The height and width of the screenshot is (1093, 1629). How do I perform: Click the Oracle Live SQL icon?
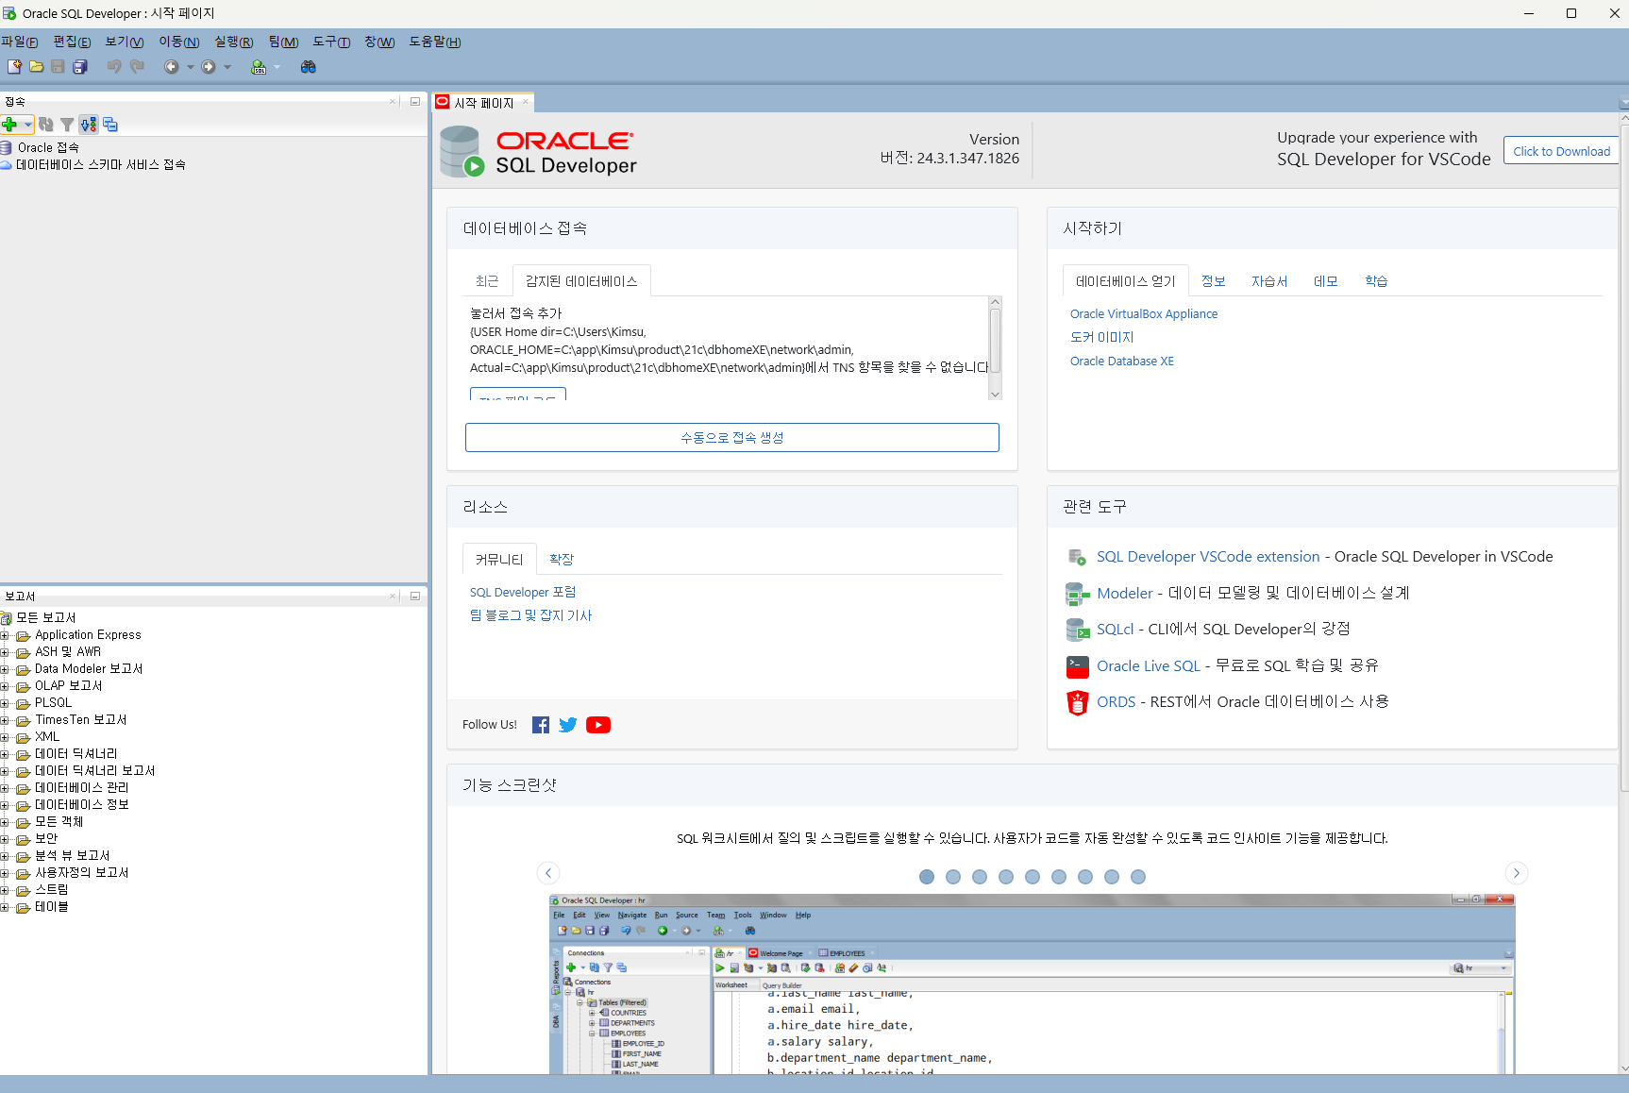tap(1077, 666)
